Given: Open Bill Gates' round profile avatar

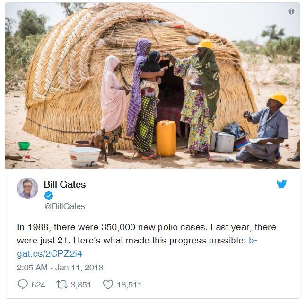Looking at the screenshot, I should point(27,188).
